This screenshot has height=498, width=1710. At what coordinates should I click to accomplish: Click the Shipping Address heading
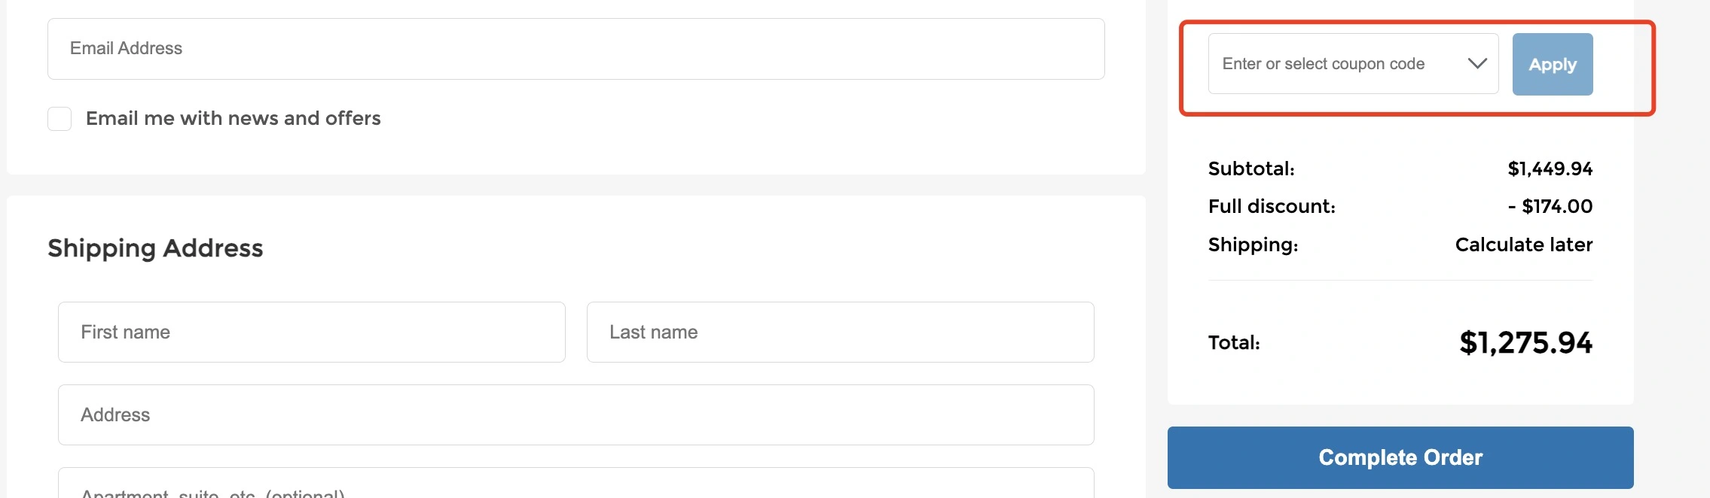point(155,248)
